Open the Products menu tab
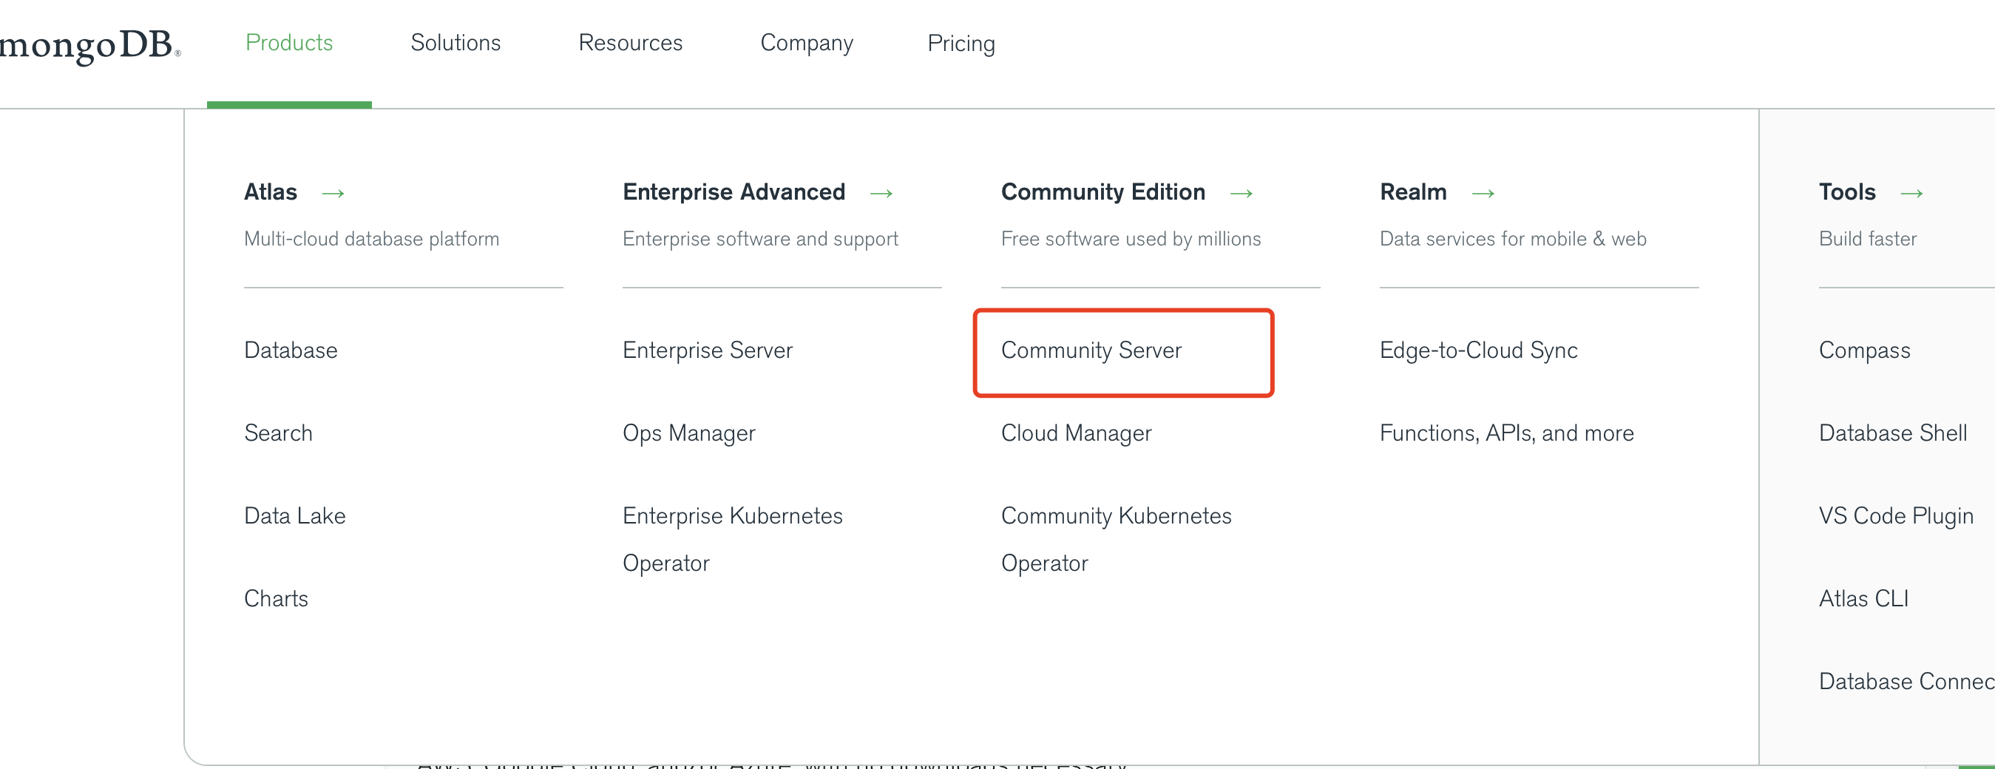This screenshot has width=1995, height=769. point(289,43)
